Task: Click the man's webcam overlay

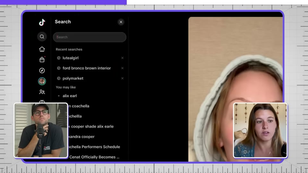Action: pyautogui.click(x=41, y=130)
